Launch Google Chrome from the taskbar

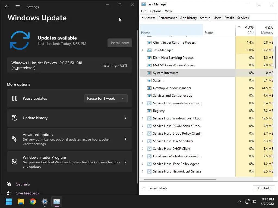[x=33, y=201]
